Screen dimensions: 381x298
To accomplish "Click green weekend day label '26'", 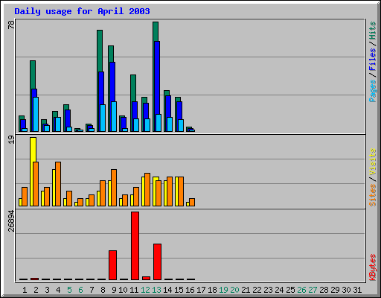I will pyautogui.click(x=301, y=290).
